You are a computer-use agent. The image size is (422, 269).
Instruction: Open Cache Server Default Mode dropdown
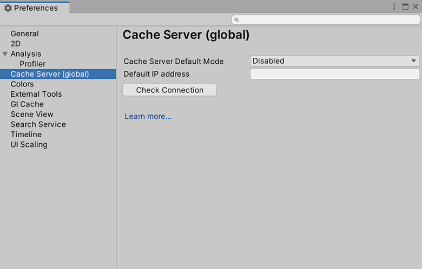tap(335, 61)
